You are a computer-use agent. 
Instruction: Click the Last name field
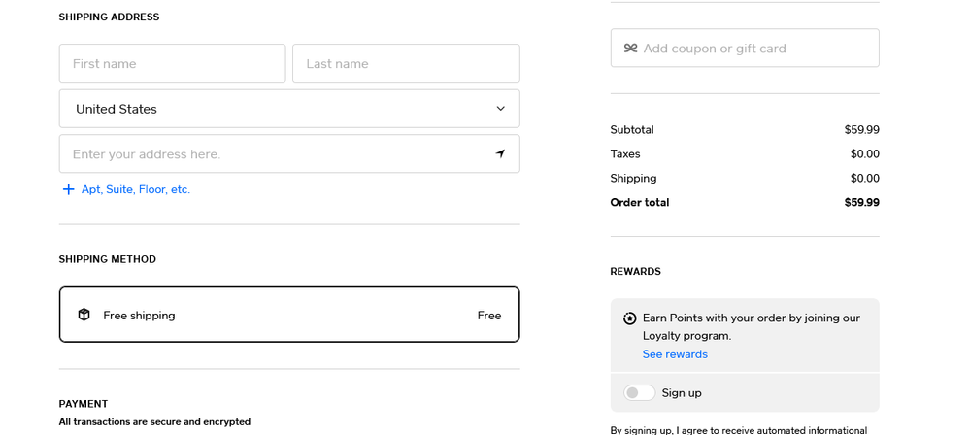[407, 63]
